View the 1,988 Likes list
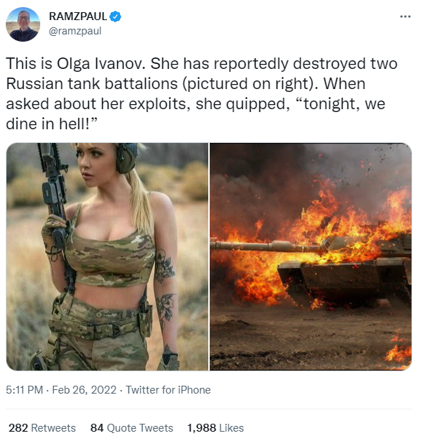The image size is (423, 441). coord(215,428)
